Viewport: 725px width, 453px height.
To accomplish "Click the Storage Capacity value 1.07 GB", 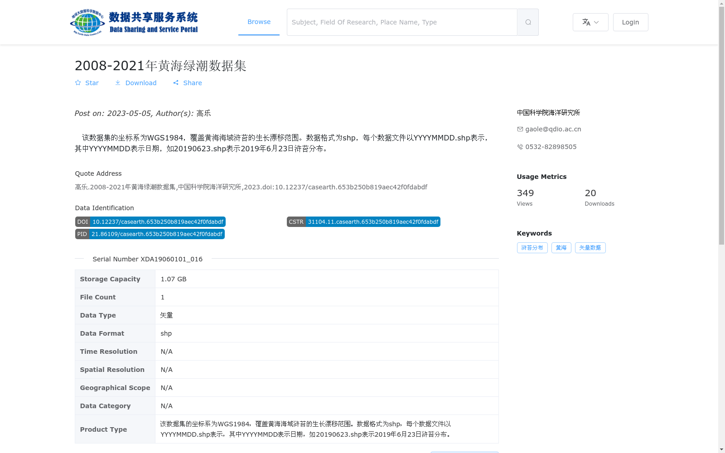I will pyautogui.click(x=174, y=279).
